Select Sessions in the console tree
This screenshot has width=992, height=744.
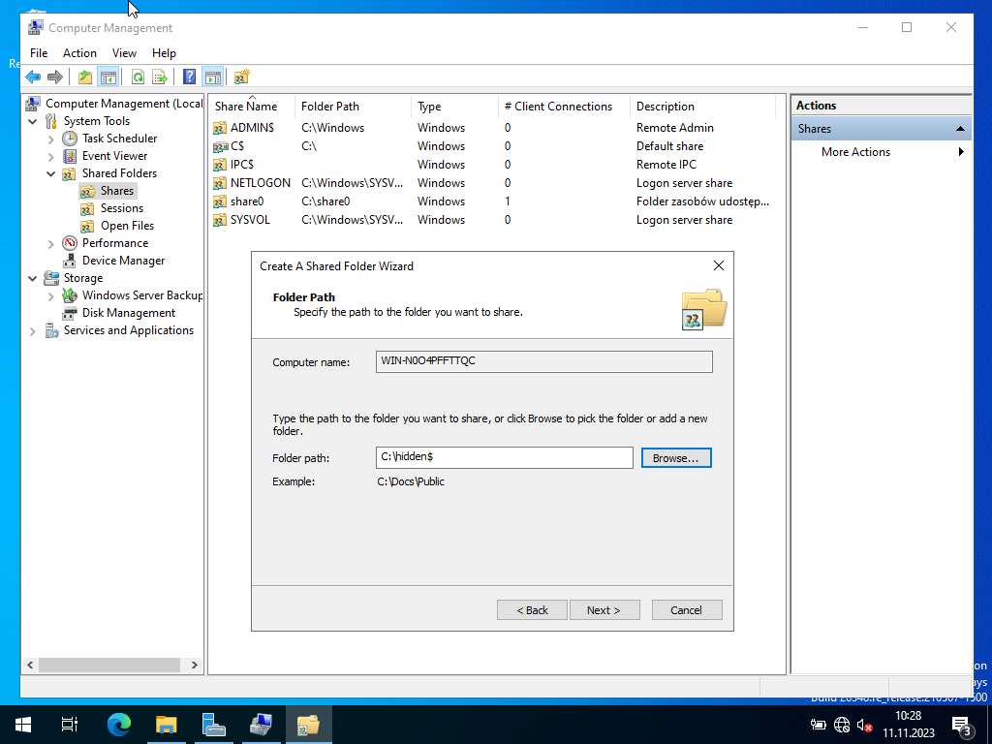[x=121, y=208]
